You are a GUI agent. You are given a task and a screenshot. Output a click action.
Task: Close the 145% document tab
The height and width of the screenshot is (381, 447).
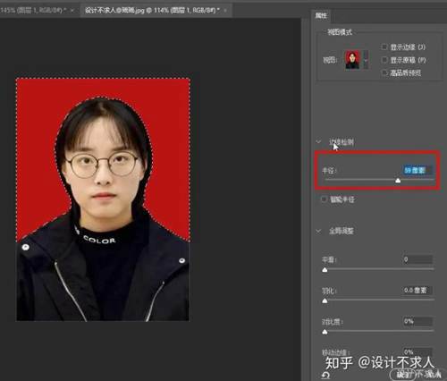point(72,11)
